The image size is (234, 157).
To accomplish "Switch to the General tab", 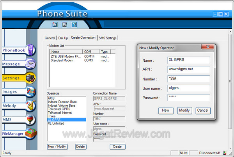I will click(x=50, y=38).
